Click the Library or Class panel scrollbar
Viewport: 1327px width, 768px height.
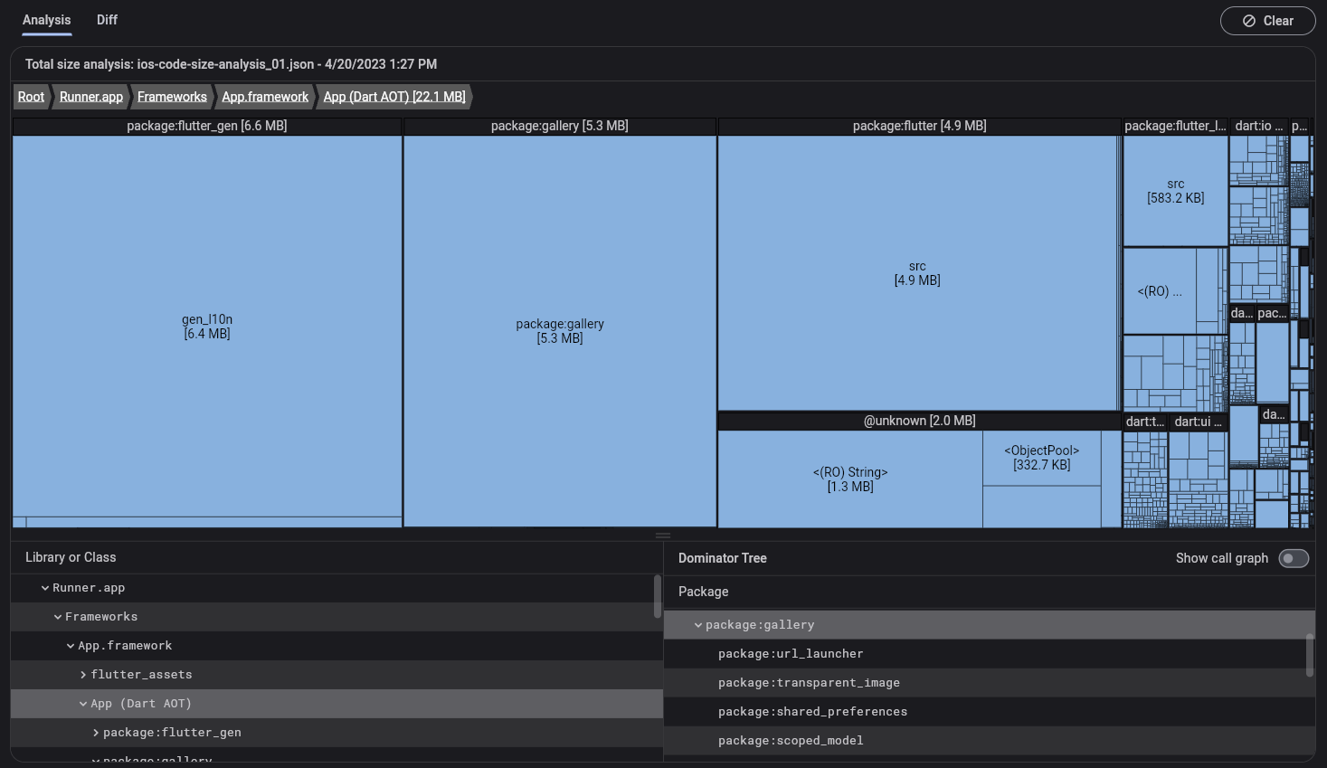pos(658,597)
